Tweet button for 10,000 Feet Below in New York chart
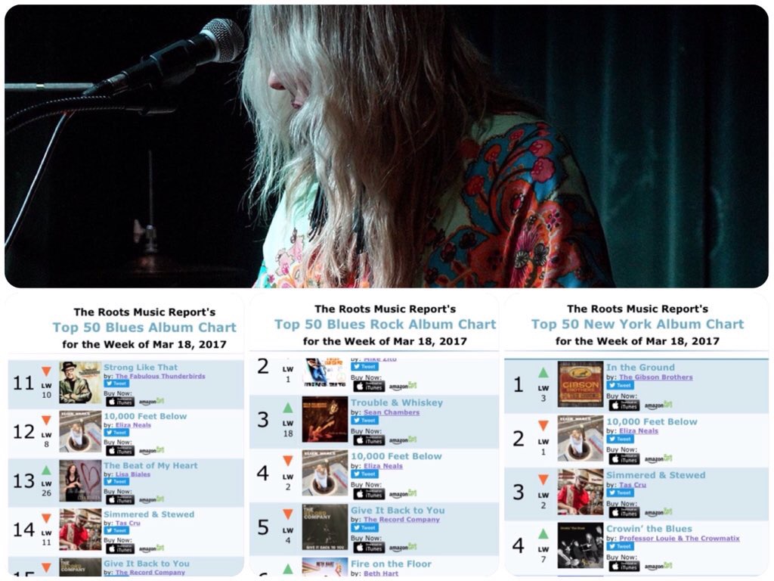This screenshot has width=774, height=581. [620, 440]
